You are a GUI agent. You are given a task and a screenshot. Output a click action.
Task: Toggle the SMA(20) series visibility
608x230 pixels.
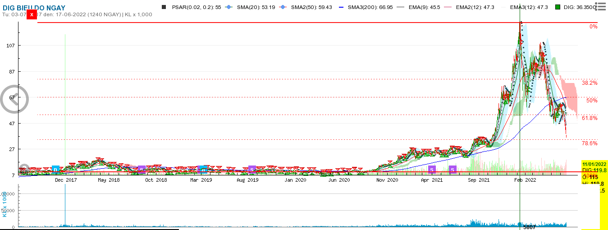[251, 7]
